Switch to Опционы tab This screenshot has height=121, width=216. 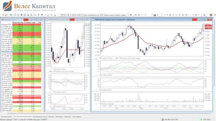click(x=67, y=117)
